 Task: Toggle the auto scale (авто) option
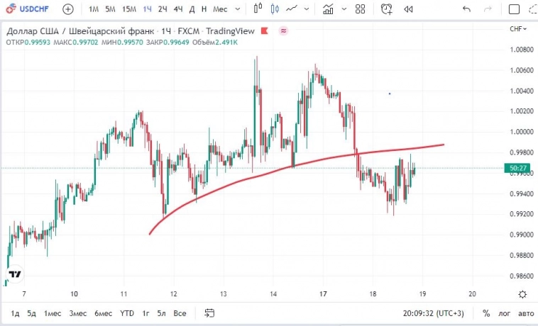[x=525, y=313]
